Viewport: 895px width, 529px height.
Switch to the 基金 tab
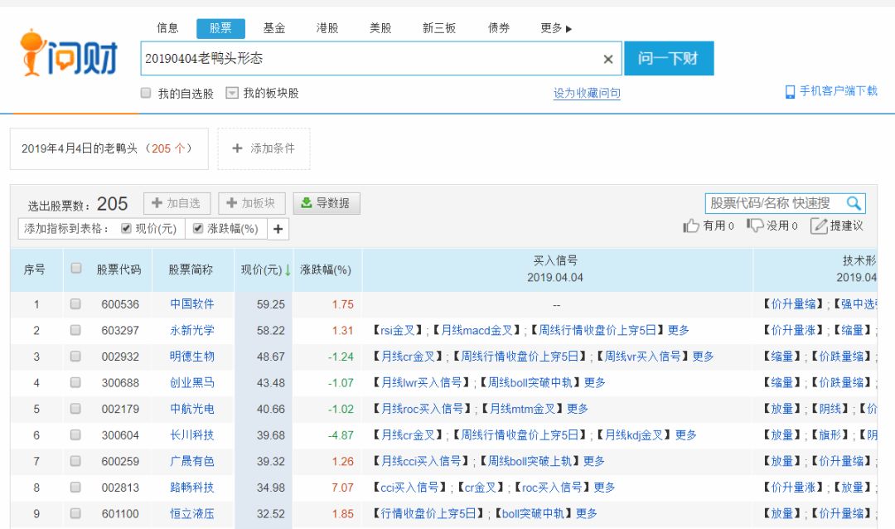pos(274,27)
